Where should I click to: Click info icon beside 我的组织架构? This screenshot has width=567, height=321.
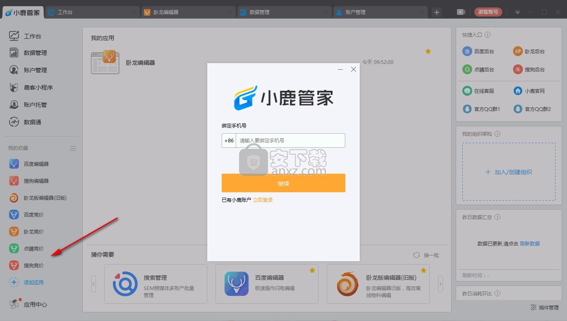click(497, 134)
